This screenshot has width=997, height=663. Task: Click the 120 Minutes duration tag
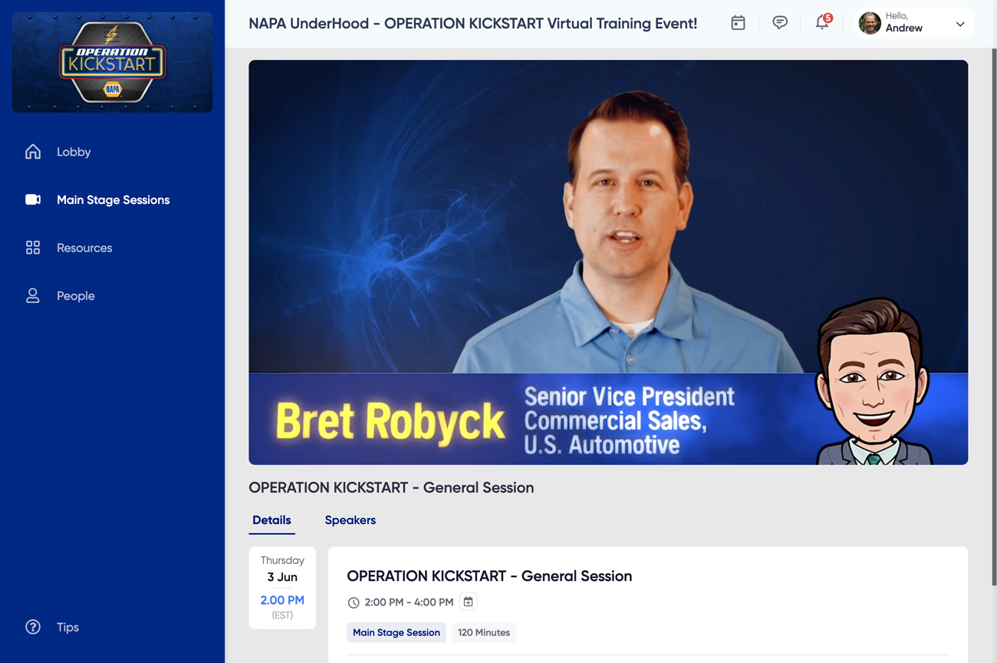483,632
